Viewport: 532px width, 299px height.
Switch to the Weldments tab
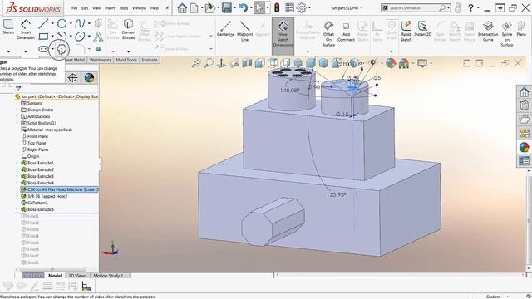click(100, 60)
